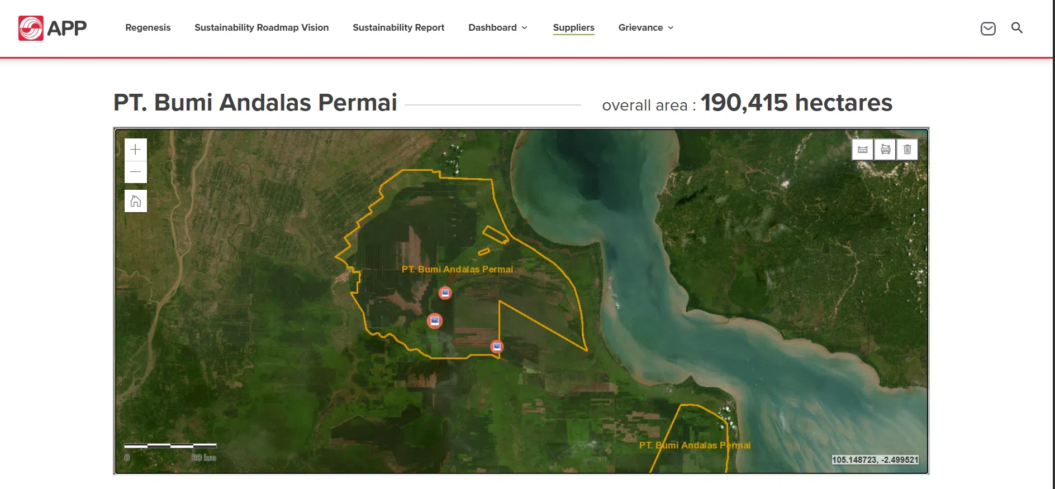Click the 20 km scale bar label

point(203,458)
